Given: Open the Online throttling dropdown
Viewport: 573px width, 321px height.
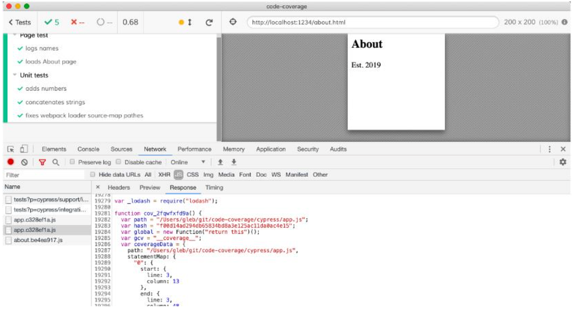Looking at the screenshot, I should pos(188,162).
